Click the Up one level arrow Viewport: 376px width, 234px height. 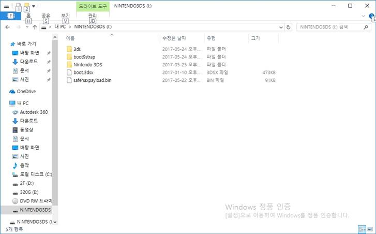(35, 27)
